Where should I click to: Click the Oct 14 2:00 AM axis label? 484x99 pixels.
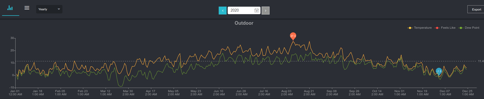(377, 93)
